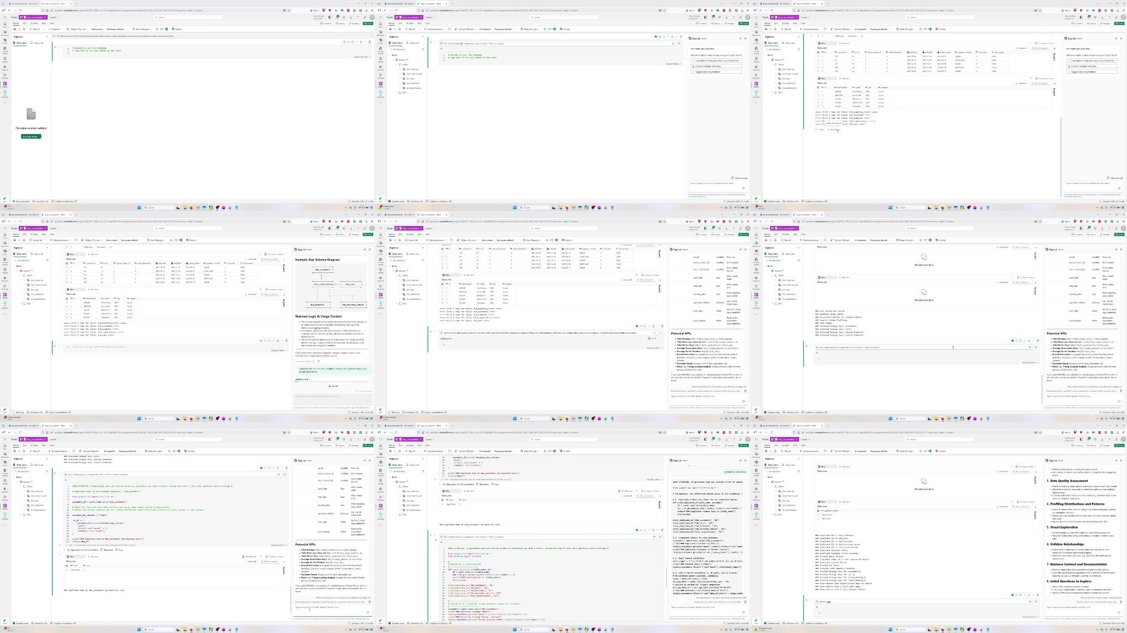Screen dimensions: 1127x633
Task: Click '3. Data Quality Assessment' heading
Action: point(1069,481)
